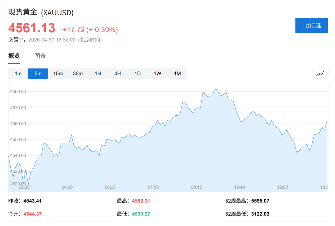The height and width of the screenshot is (226, 335).
Task: Switch to 15m interval
Action: [x=58, y=73]
